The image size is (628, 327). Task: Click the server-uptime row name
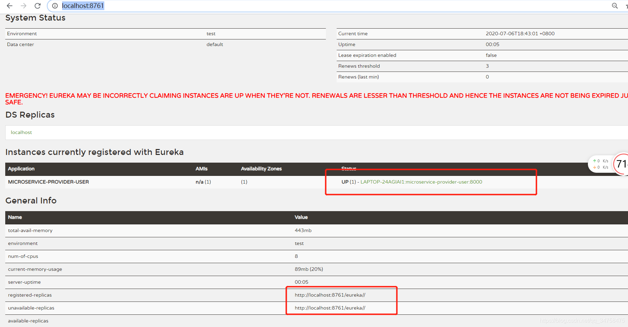24,282
